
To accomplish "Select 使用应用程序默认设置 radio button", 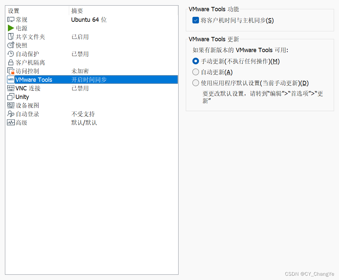I will point(196,83).
